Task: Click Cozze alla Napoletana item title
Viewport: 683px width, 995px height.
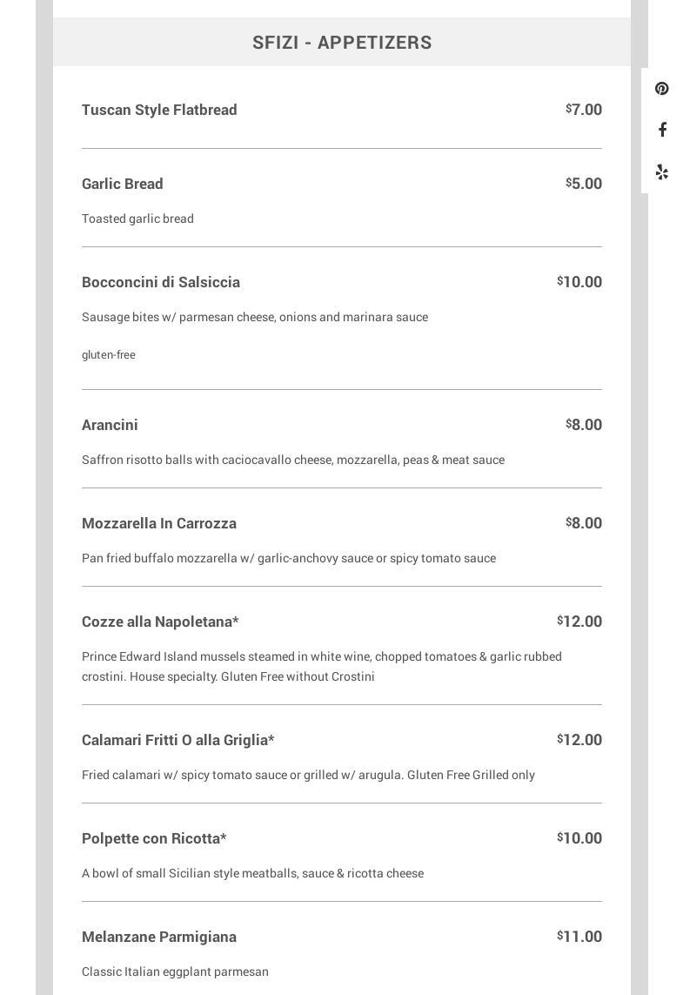Action: (x=160, y=622)
